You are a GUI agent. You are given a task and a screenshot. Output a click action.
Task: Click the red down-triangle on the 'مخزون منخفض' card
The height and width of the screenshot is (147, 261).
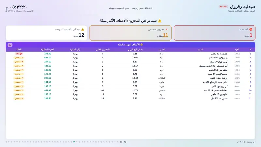(x=167, y=29)
